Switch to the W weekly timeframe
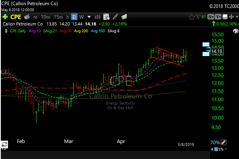Viewport: 239px width, 159px height. click(x=81, y=17)
